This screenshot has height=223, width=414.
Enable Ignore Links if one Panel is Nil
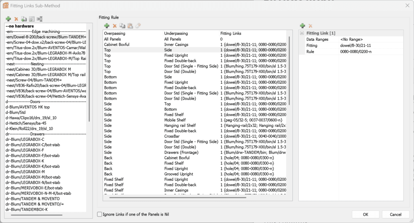tap(99, 214)
